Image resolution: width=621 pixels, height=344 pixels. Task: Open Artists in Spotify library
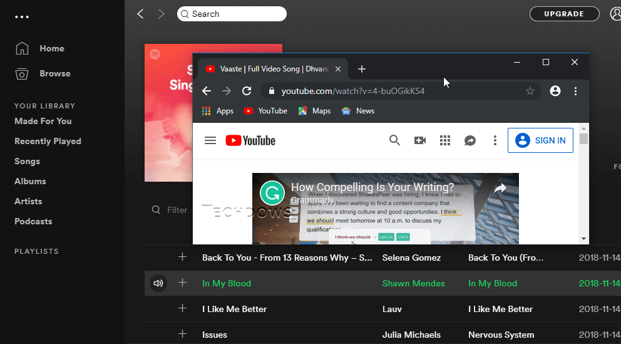(x=28, y=201)
